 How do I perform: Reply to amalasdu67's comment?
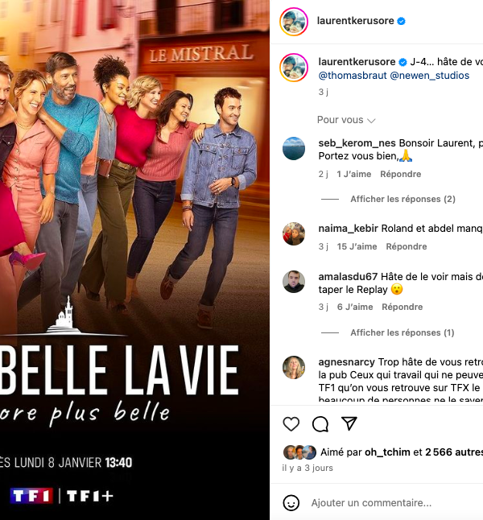[x=402, y=307]
